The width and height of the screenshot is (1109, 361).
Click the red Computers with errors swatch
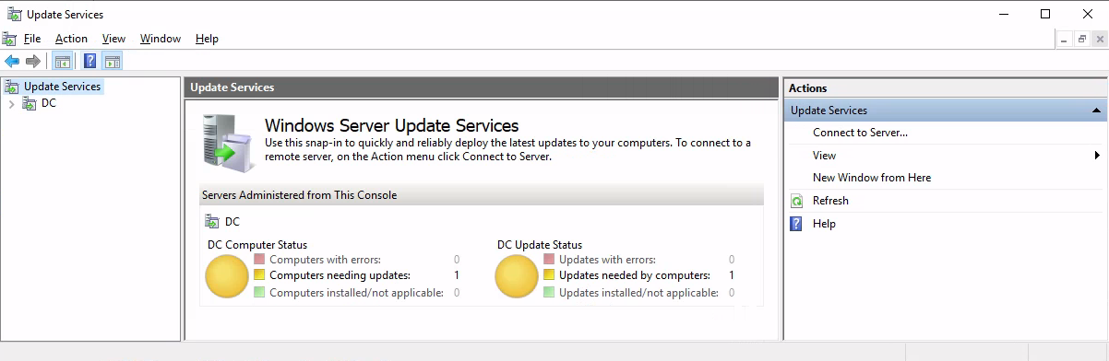(259, 261)
